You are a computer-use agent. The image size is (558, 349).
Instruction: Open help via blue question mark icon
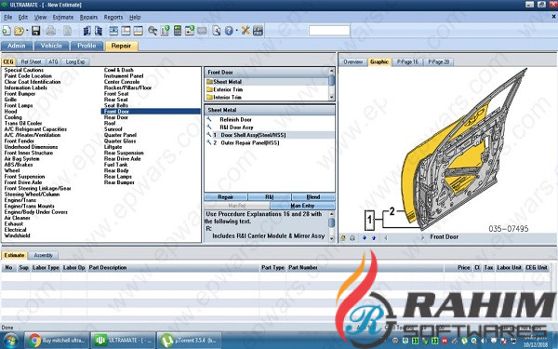[x=229, y=31]
